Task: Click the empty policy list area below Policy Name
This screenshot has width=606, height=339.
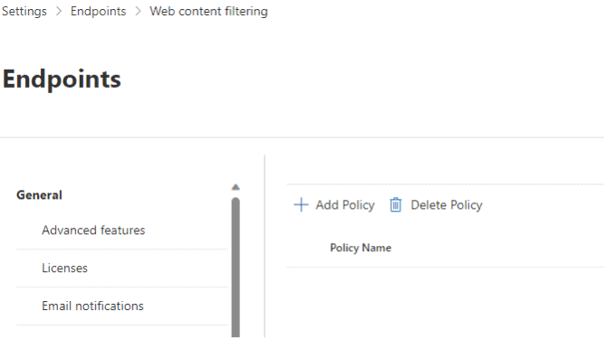Action: click(x=446, y=303)
